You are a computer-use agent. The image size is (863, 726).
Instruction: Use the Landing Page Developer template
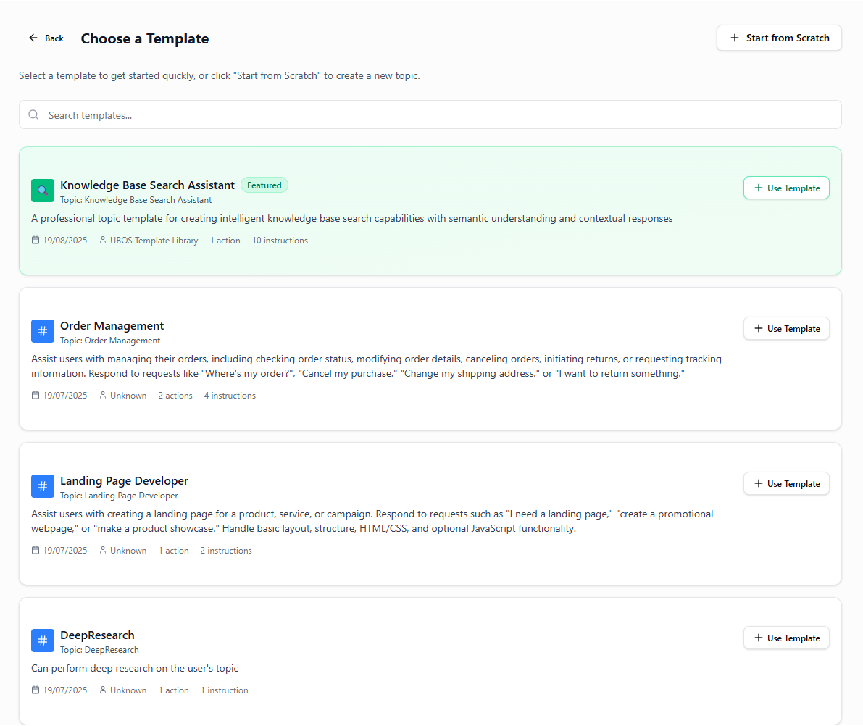tap(786, 483)
